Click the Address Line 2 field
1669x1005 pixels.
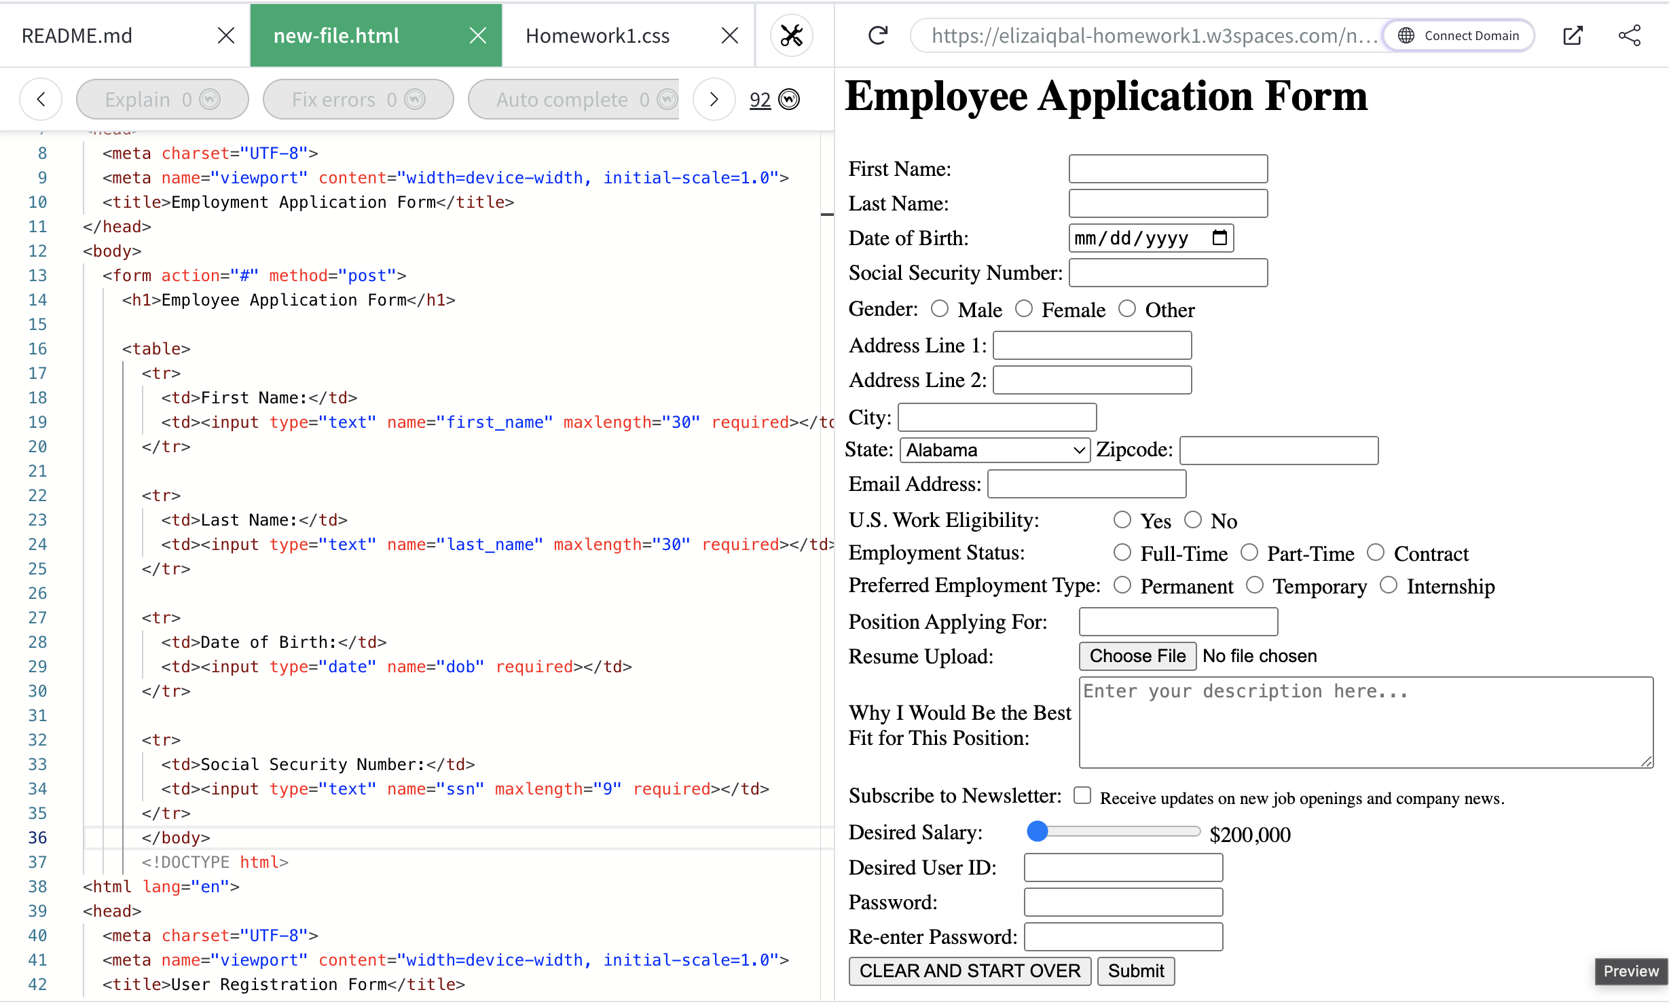[1092, 380]
